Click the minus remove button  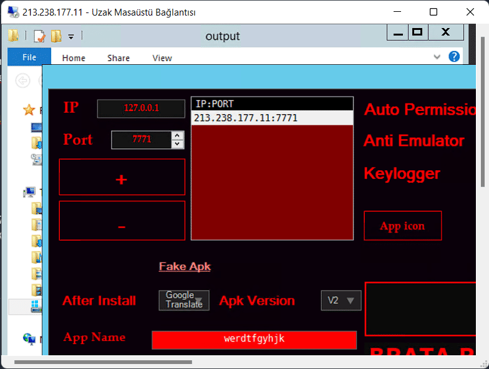click(122, 221)
